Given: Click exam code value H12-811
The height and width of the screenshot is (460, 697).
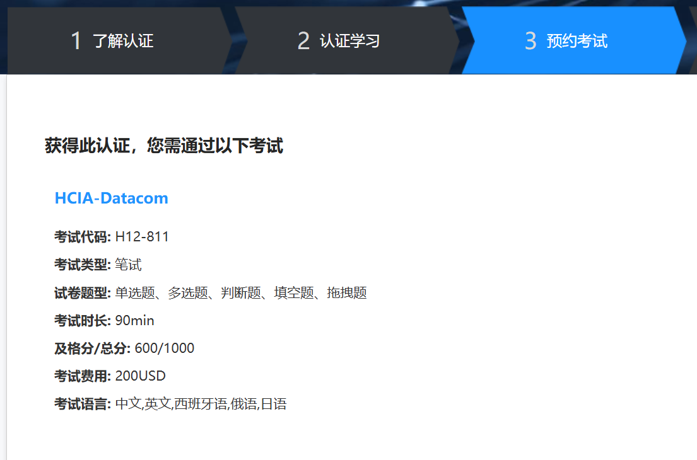Looking at the screenshot, I should click(x=142, y=237).
